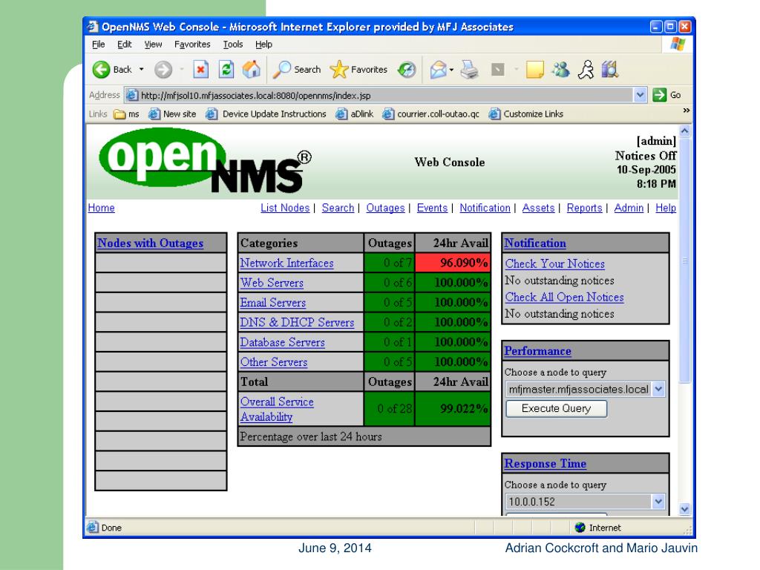Screen dimensions: 760x570
Task: Click the Research books icon
Action: click(610, 70)
